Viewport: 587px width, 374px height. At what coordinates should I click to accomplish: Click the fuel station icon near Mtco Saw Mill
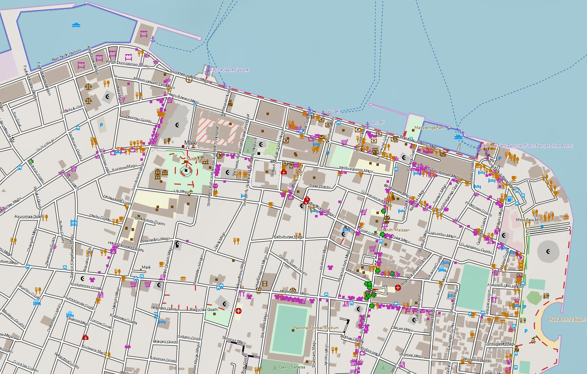click(510, 199)
